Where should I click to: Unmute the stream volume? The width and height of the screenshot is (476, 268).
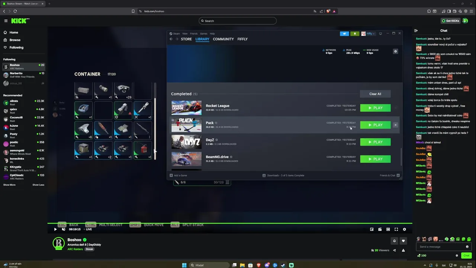(64, 229)
